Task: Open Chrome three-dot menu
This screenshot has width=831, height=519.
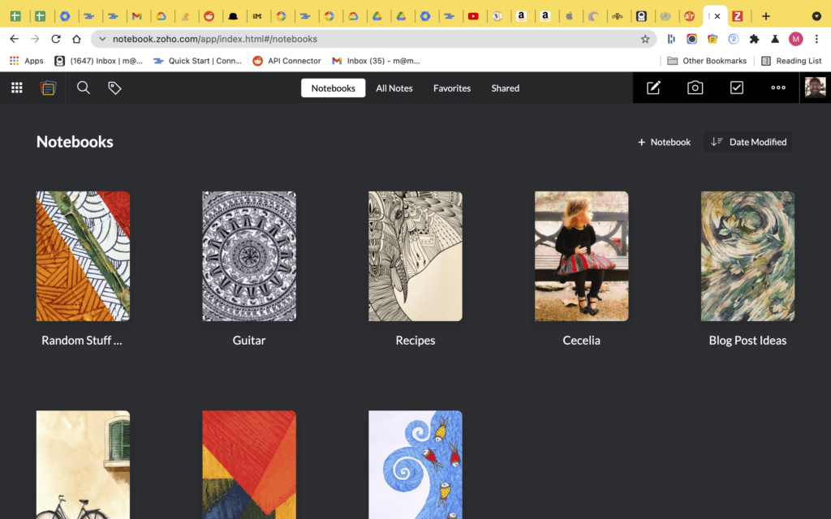Action: click(x=816, y=39)
